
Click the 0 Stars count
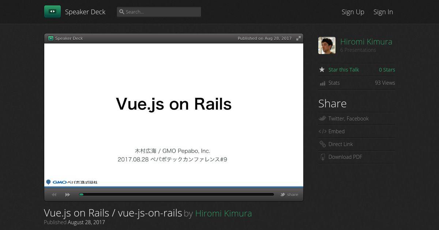[x=387, y=70]
